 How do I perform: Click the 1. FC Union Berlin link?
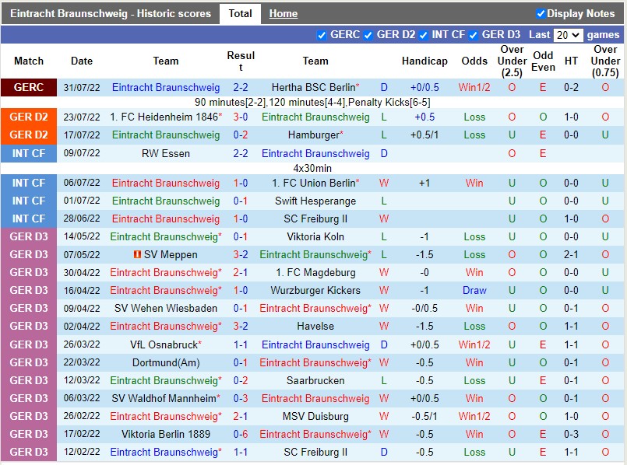315,183
